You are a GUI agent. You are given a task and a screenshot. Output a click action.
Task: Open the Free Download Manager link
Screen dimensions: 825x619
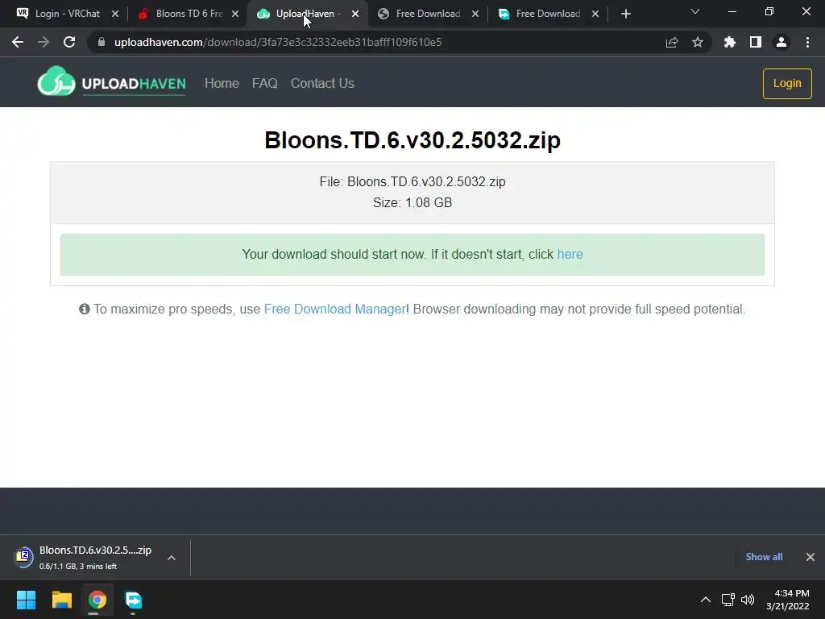pos(334,309)
